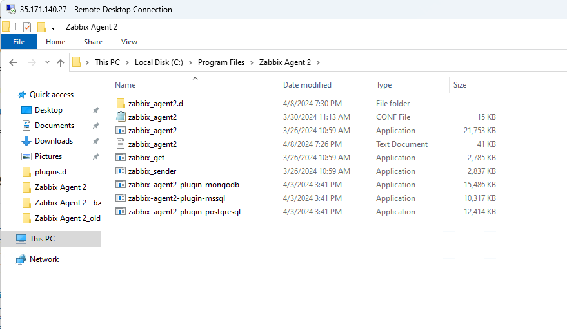567x329 pixels.
Task: Select the zabbix_agent2 Text Document icon
Action: tap(121, 144)
